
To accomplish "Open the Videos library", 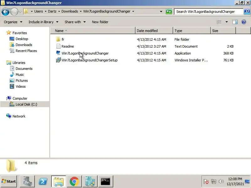I will tap(20, 86).
